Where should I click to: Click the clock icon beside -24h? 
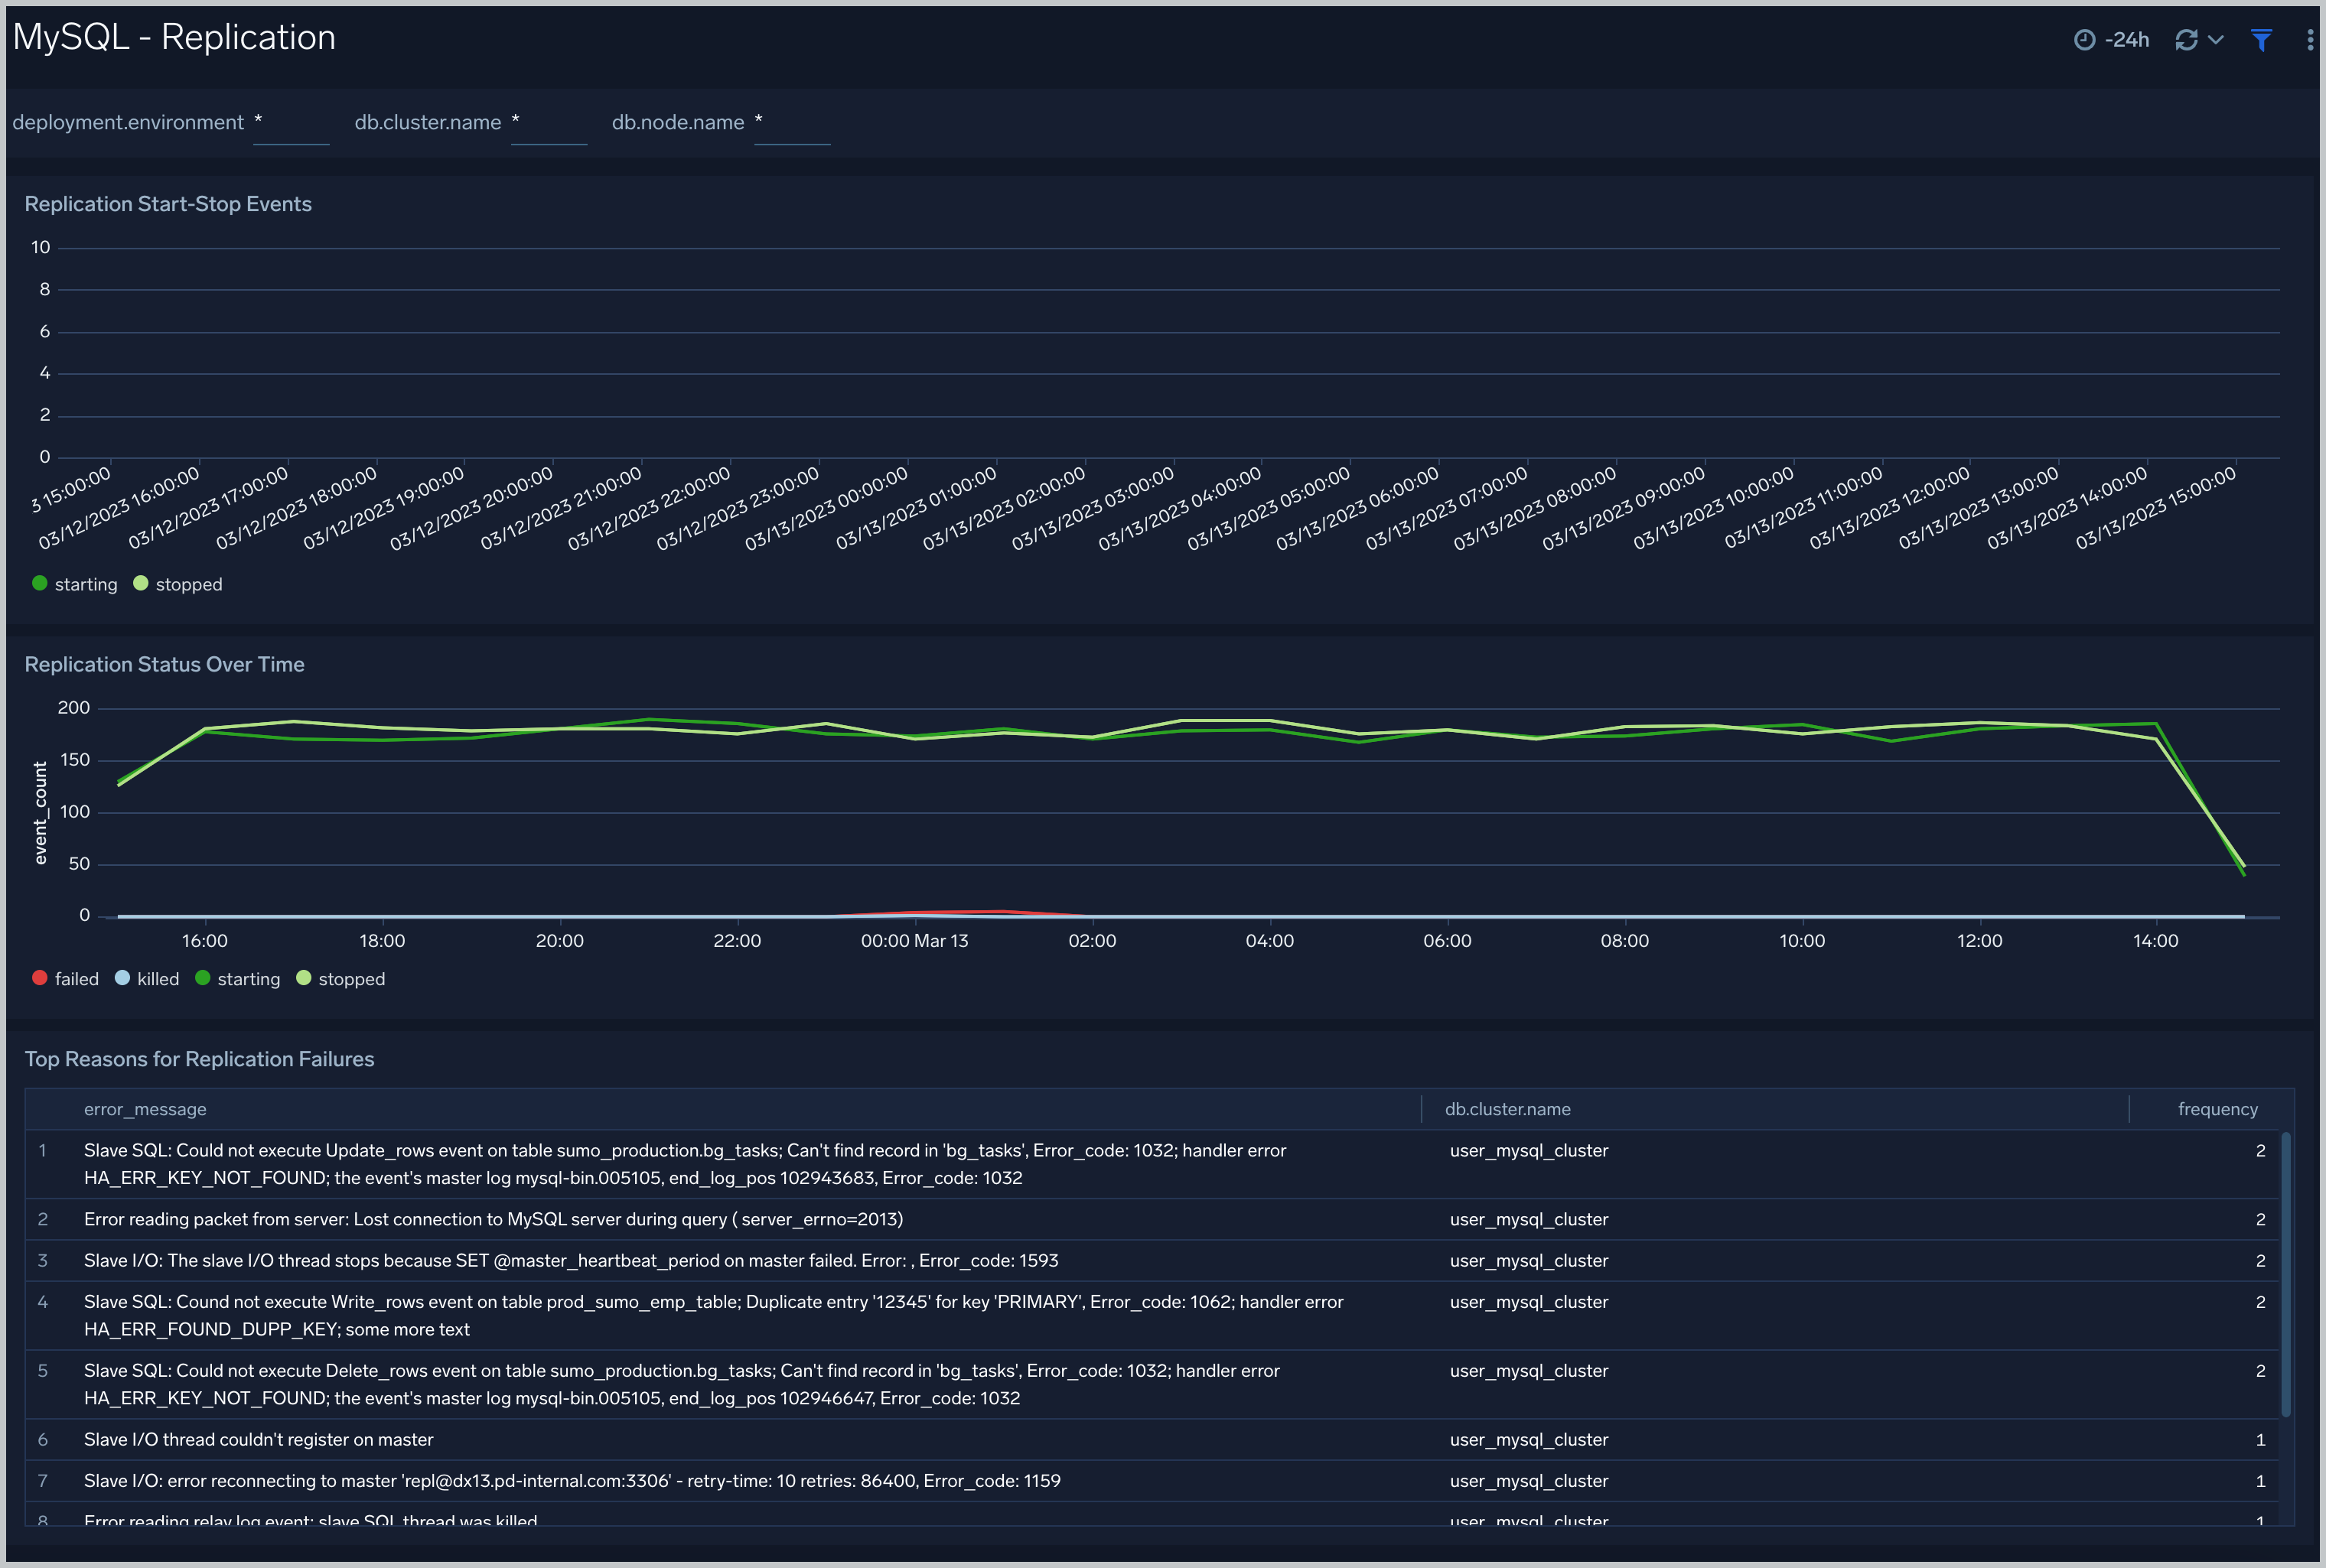coord(2085,39)
